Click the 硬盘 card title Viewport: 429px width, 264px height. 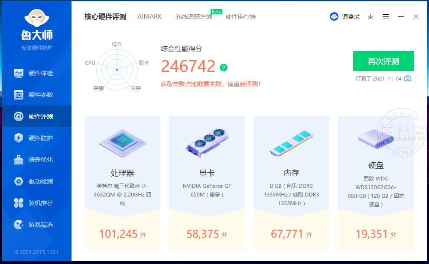(x=376, y=165)
